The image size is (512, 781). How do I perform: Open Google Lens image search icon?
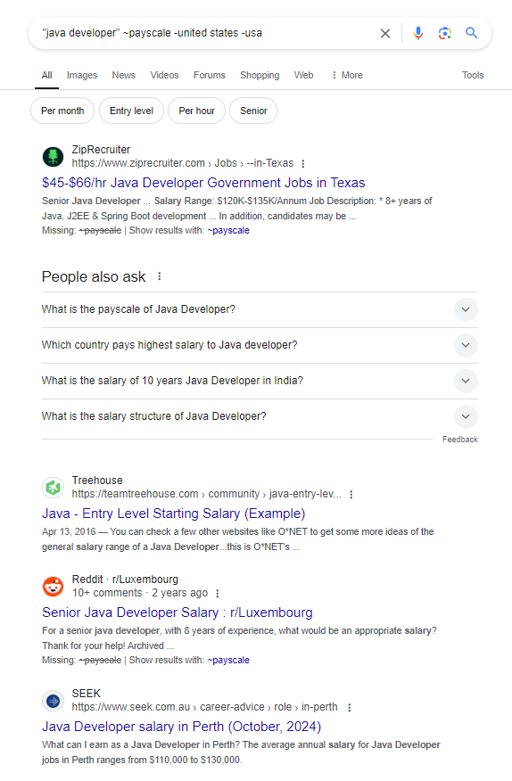[x=445, y=33]
